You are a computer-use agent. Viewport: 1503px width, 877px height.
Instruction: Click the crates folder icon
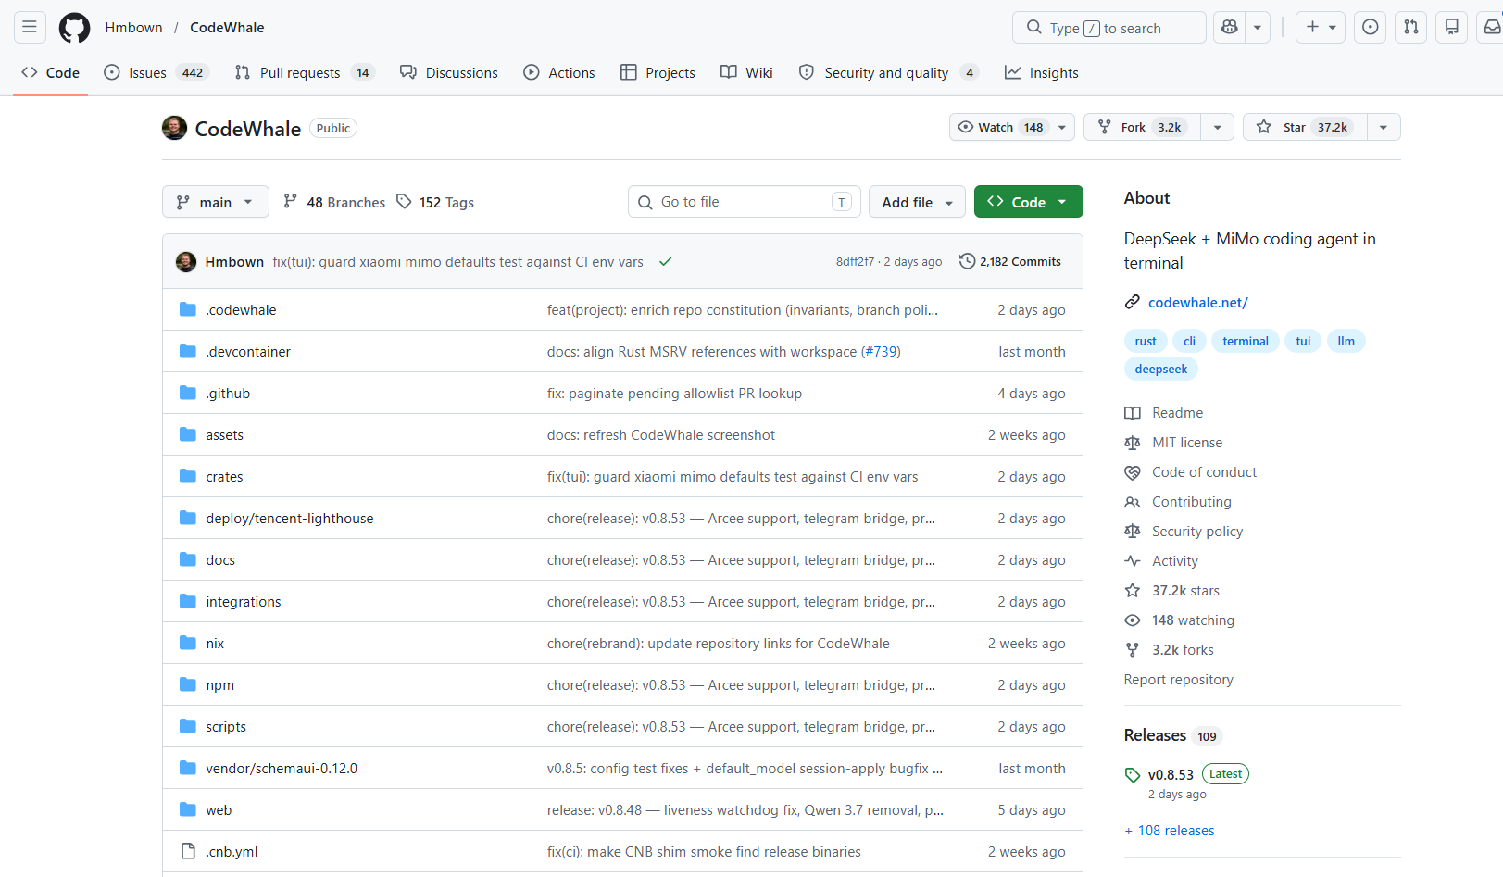click(188, 476)
